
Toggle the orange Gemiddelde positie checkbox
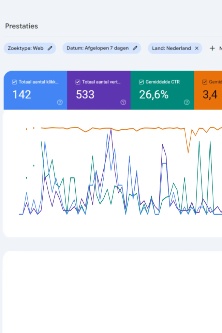tap(205, 82)
